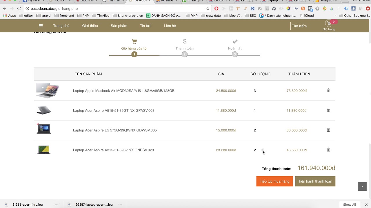The image size is (371, 208).
Task: Click the quantity 3 for the Macbook Air
Action: (255, 91)
